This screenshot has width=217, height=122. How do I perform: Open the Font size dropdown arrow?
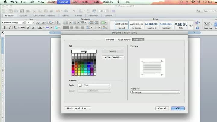click(33, 23)
